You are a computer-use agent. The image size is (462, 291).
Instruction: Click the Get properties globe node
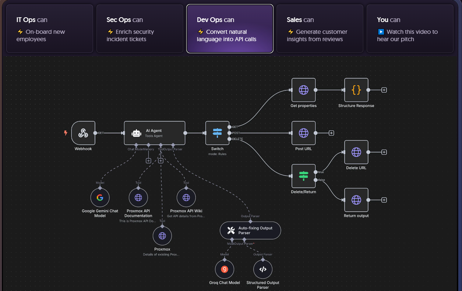tap(303, 90)
